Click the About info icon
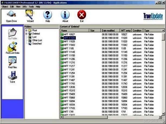Image resolution: width=166 pixels, height=124 pixels. 65,16
